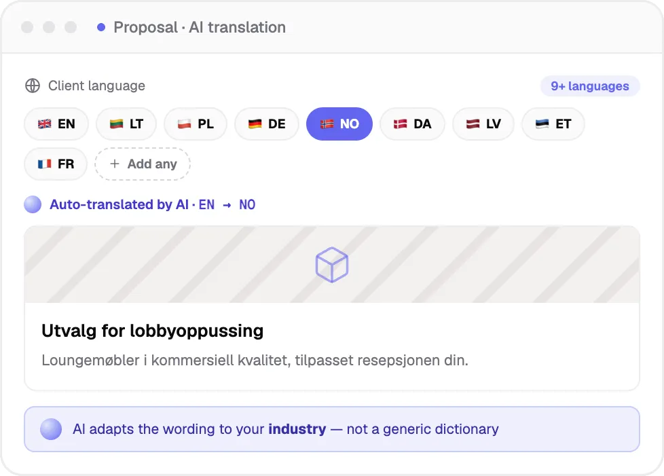Click the blue dot before Proposal title
The image size is (664, 476).
[101, 27]
